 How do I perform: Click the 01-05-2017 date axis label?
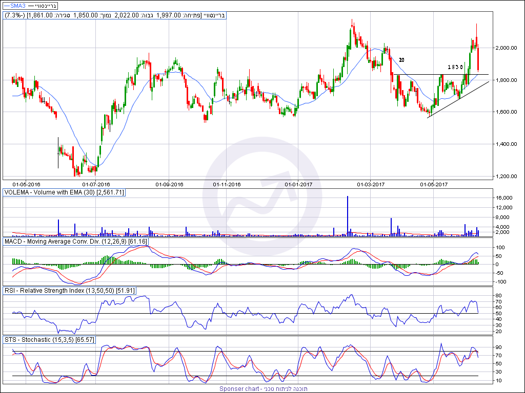pos(434,184)
